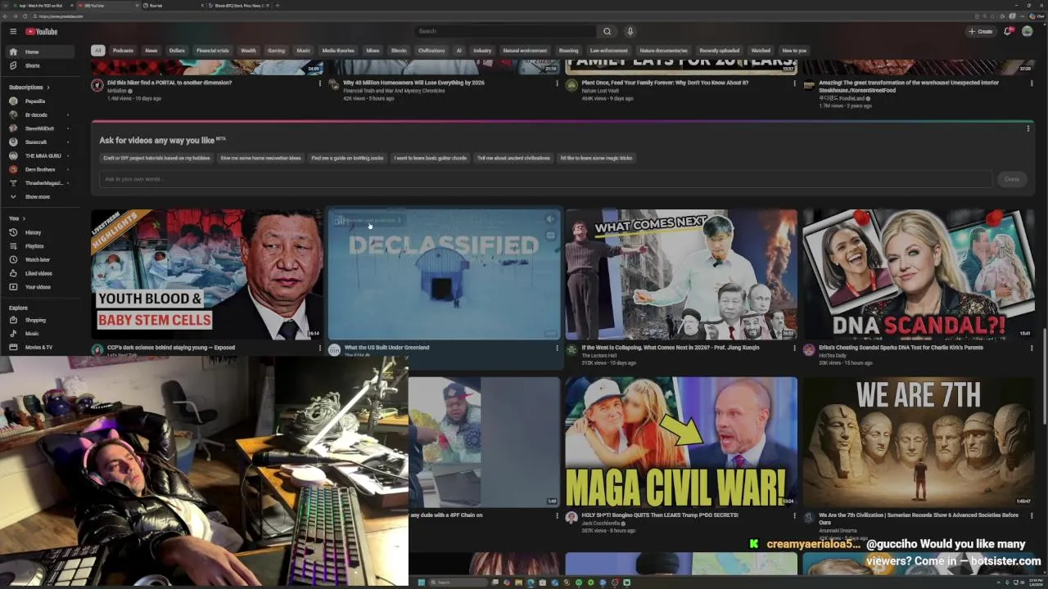Start voice search with microphone icon

click(x=630, y=31)
